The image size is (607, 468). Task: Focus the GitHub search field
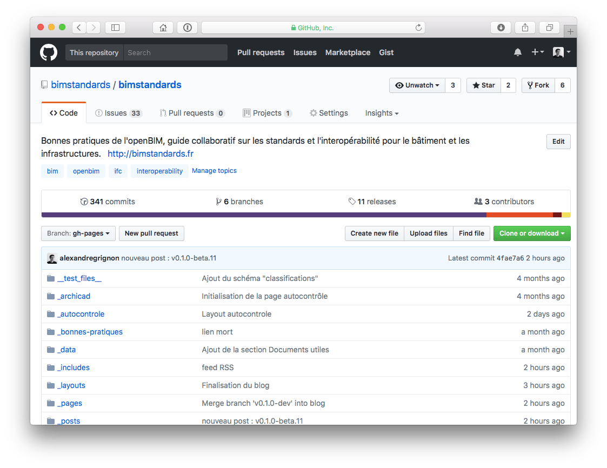click(x=175, y=52)
